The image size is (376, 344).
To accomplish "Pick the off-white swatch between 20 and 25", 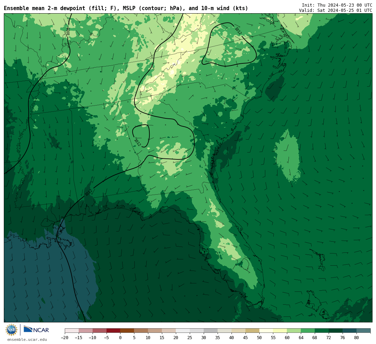I will (183, 331).
